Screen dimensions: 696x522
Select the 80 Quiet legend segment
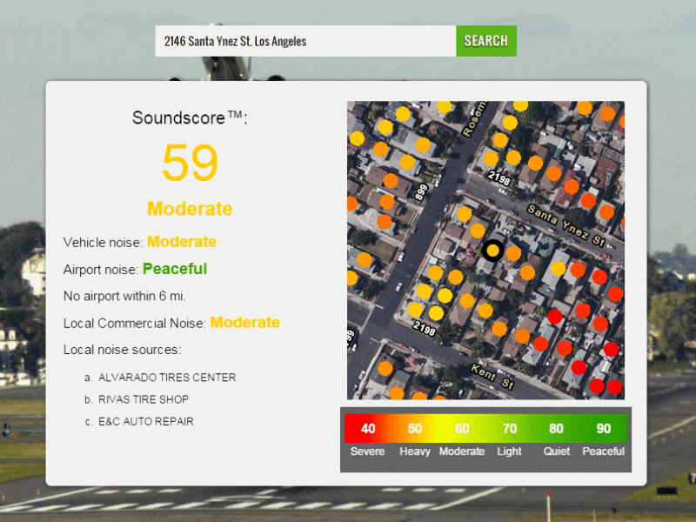pos(556,429)
